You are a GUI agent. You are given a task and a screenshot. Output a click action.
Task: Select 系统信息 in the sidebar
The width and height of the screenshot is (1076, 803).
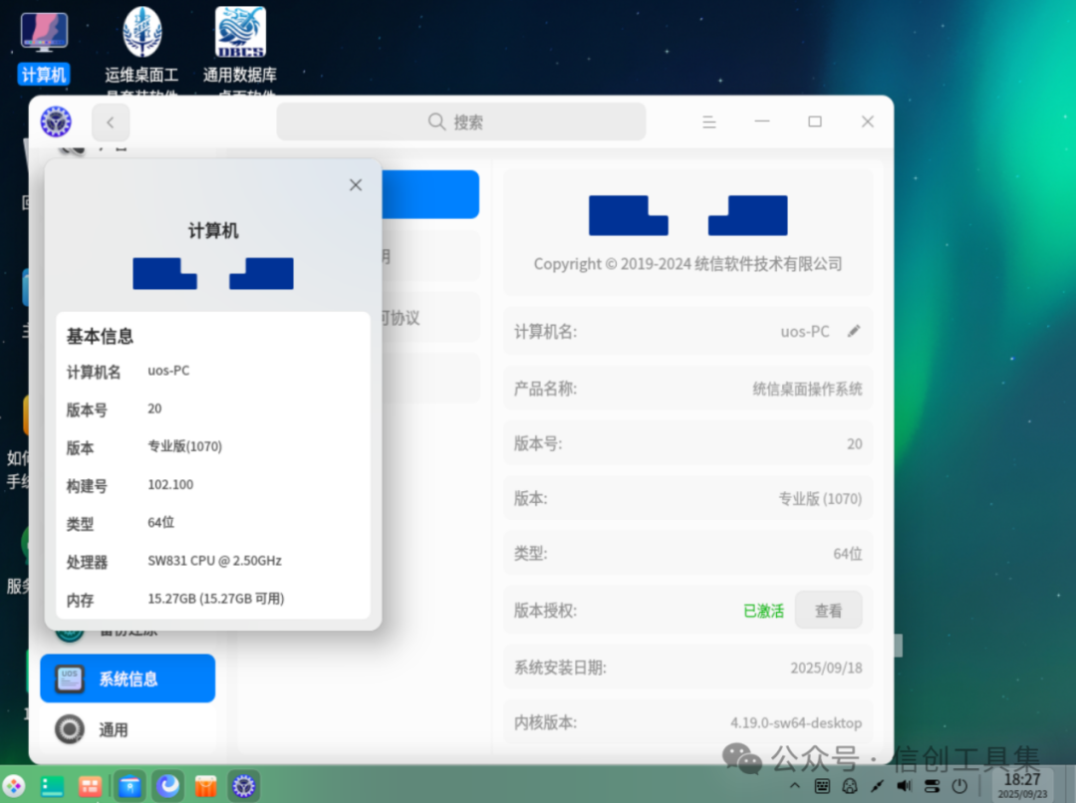128,678
